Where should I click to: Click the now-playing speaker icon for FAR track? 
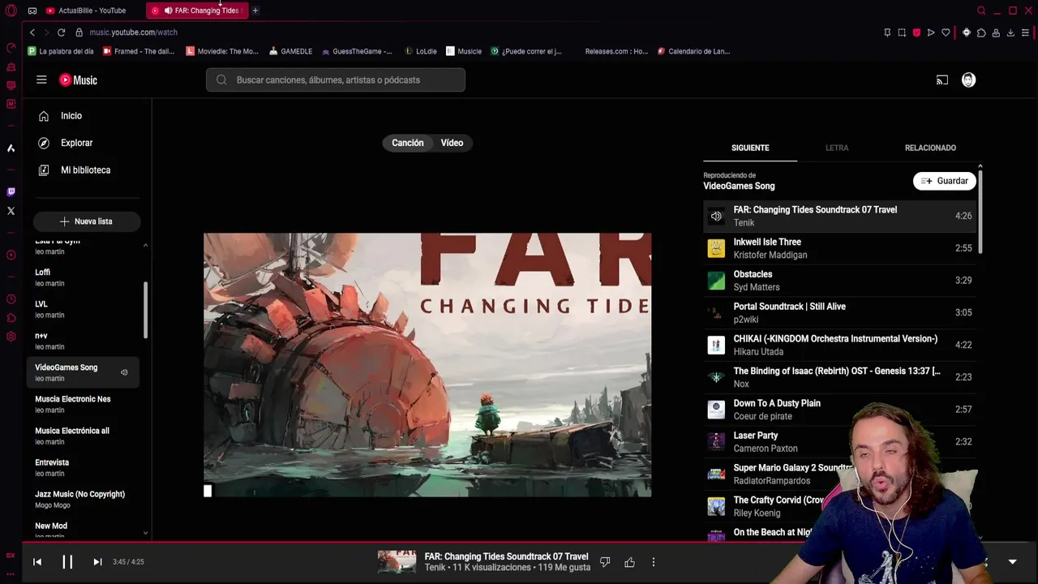[716, 216]
